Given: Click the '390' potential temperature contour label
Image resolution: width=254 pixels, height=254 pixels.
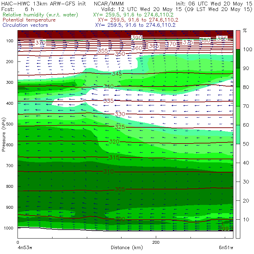Looking at the screenshot, I should tap(137, 38).
